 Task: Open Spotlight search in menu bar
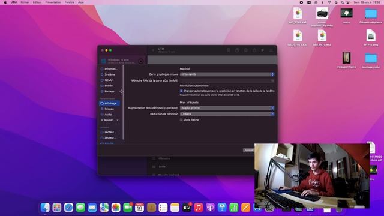click(x=343, y=2)
